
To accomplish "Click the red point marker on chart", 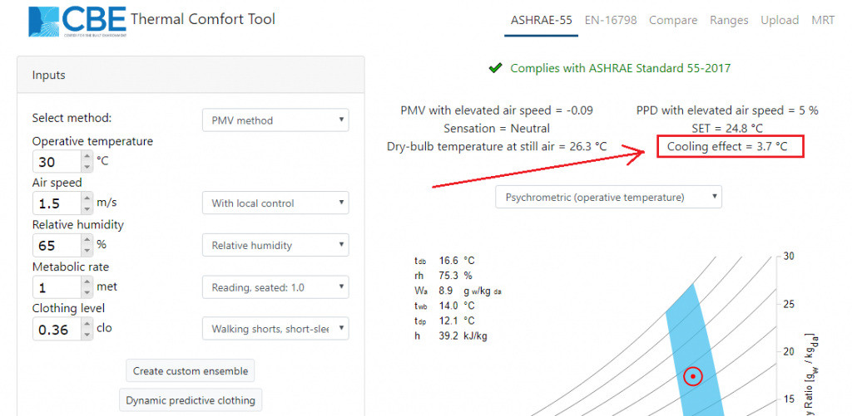I will tap(693, 376).
